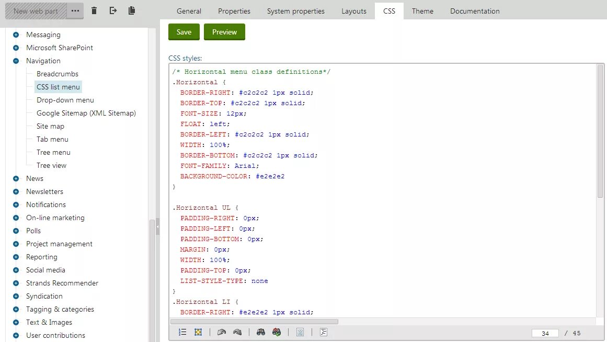Expand the Newsletters category
The height and width of the screenshot is (342, 607).
pyautogui.click(x=16, y=192)
